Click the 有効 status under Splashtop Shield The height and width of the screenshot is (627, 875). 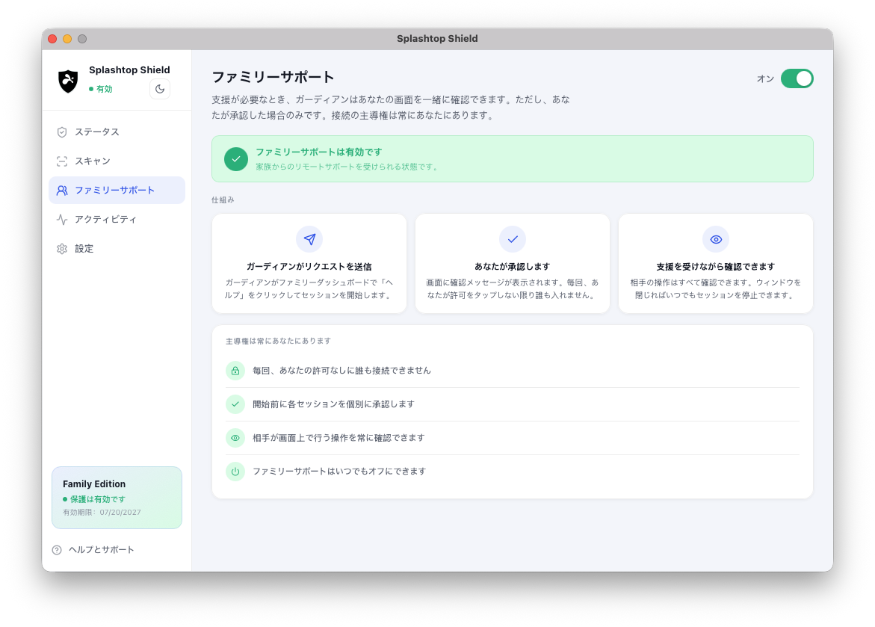pyautogui.click(x=101, y=89)
